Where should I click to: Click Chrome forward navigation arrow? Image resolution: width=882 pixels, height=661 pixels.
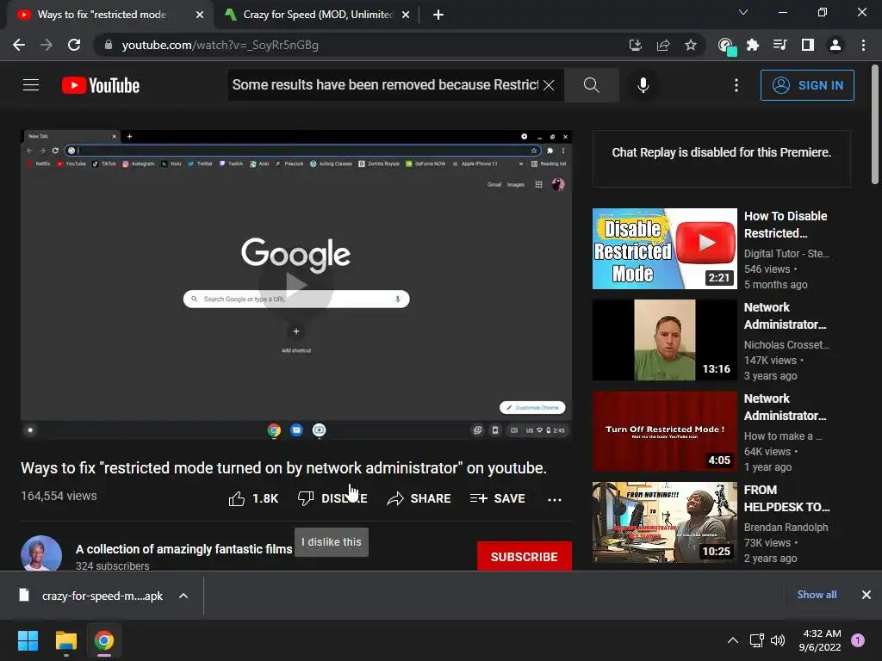point(47,45)
